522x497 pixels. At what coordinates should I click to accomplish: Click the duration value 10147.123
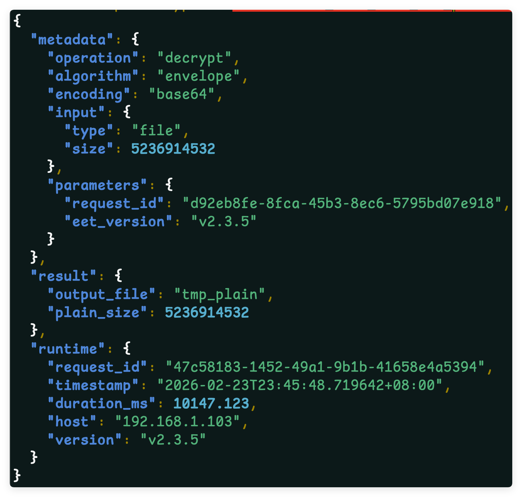click(211, 404)
